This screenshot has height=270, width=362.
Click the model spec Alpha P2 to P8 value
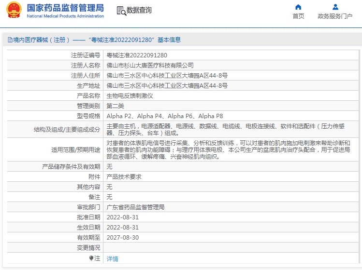point(164,116)
